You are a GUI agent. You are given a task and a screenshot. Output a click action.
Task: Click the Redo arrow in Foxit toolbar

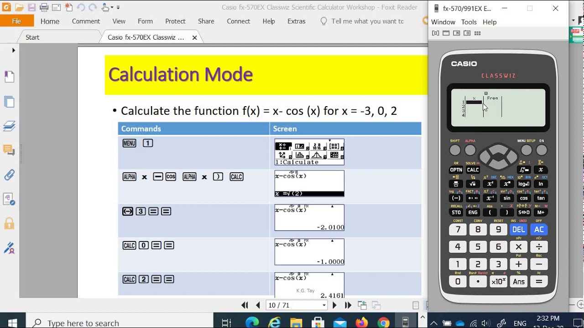pyautogui.click(x=93, y=7)
